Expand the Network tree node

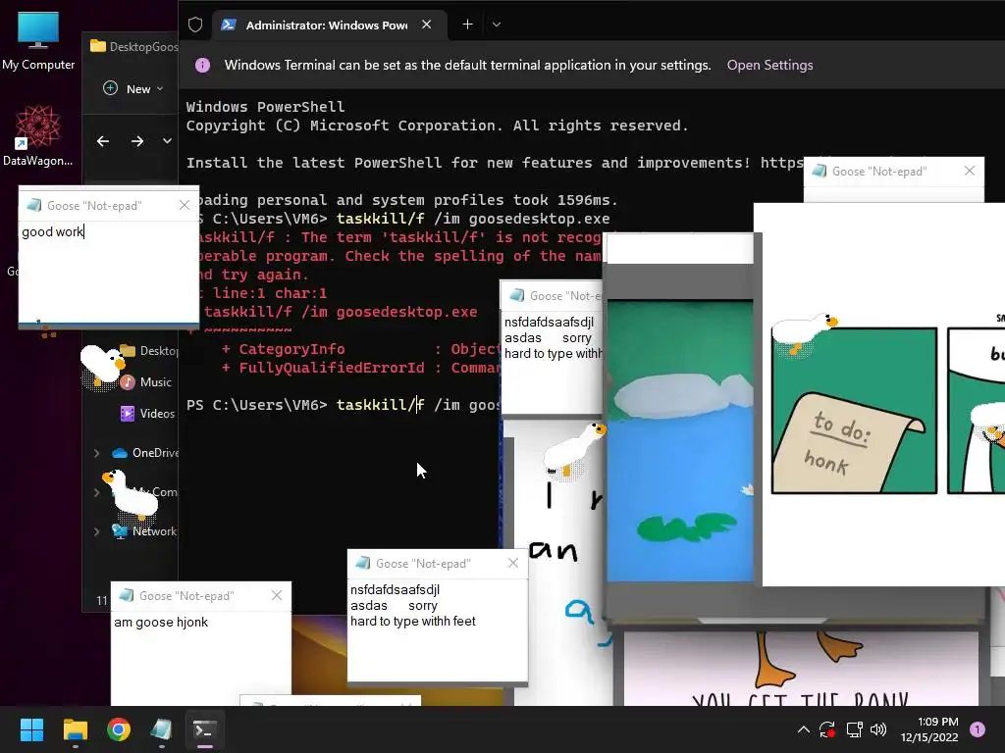pyautogui.click(x=97, y=531)
